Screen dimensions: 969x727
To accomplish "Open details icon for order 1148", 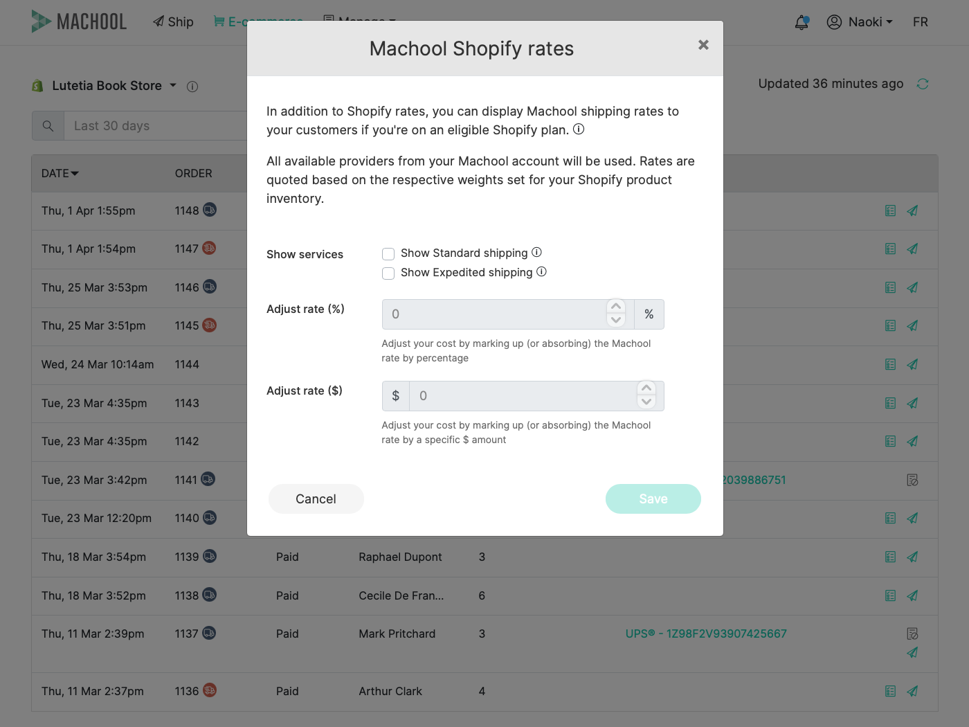I will [891, 210].
